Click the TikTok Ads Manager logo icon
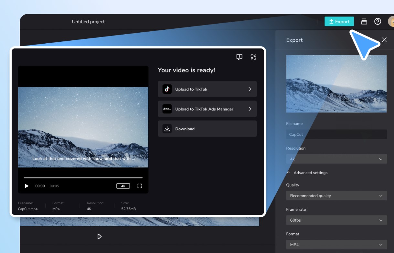The width and height of the screenshot is (394, 253). tap(167, 109)
